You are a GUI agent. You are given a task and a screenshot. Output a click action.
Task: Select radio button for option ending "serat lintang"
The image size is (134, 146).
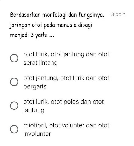click(x=14, y=58)
